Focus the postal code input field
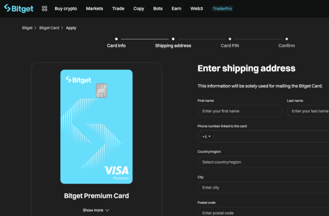 (263, 212)
